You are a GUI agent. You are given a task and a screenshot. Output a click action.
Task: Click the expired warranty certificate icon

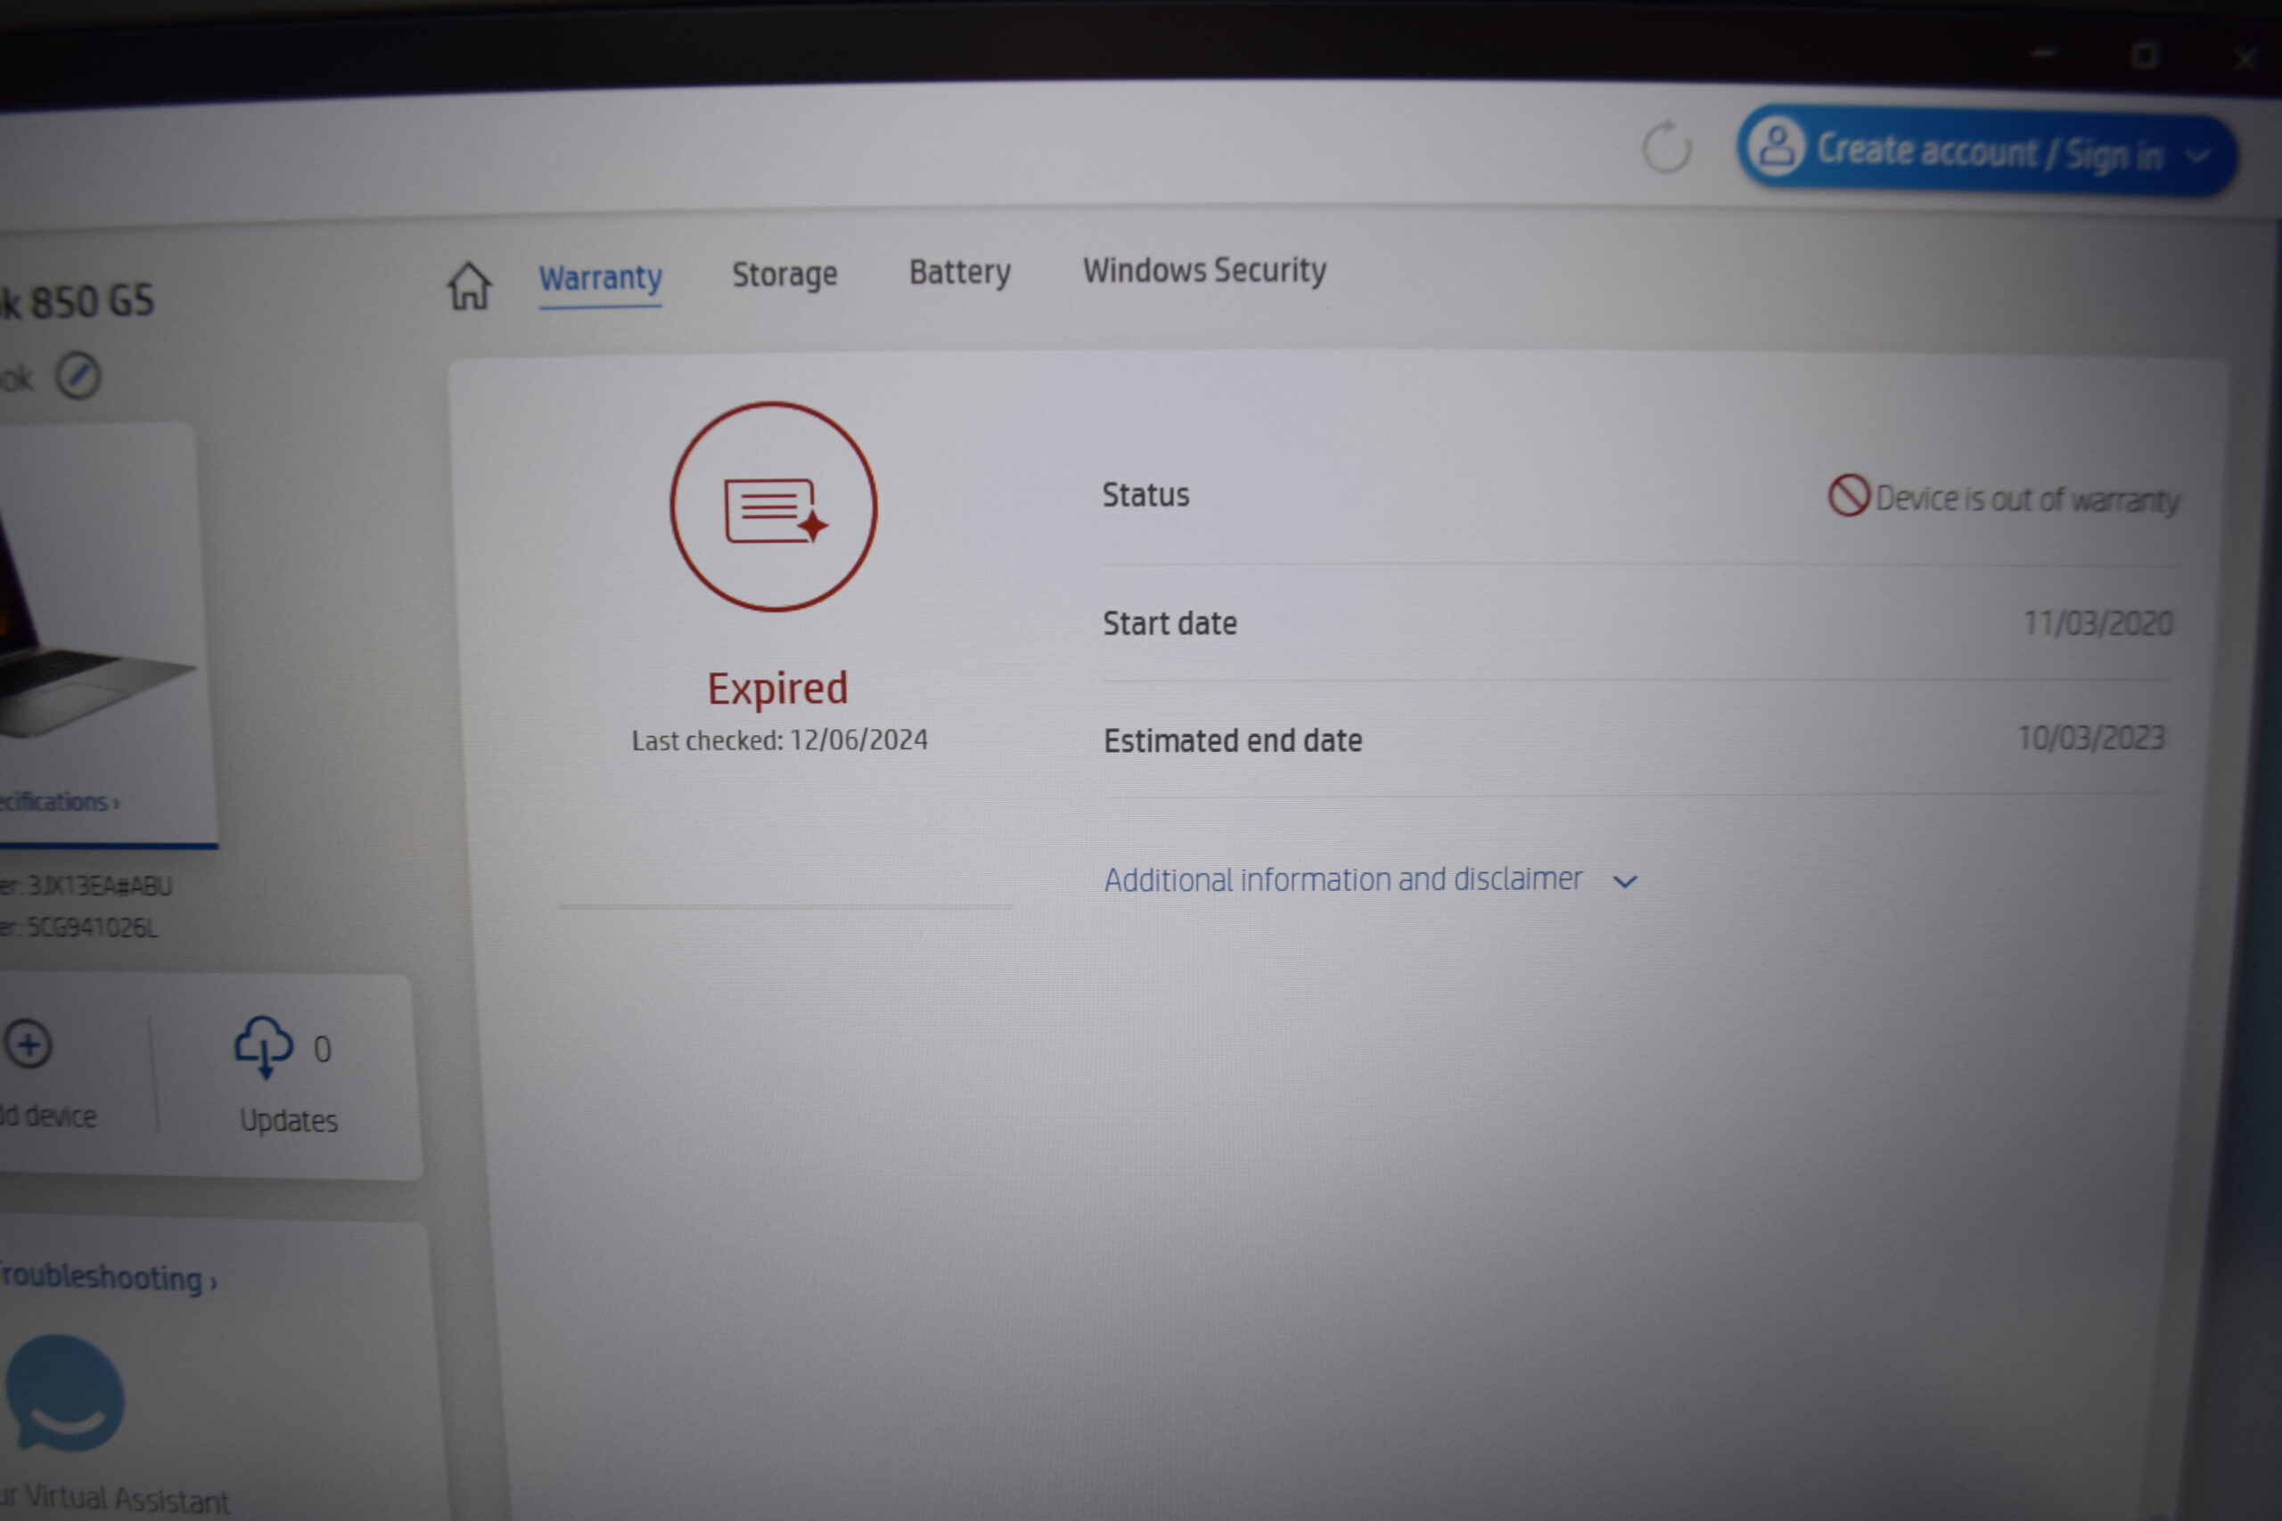tap(773, 507)
